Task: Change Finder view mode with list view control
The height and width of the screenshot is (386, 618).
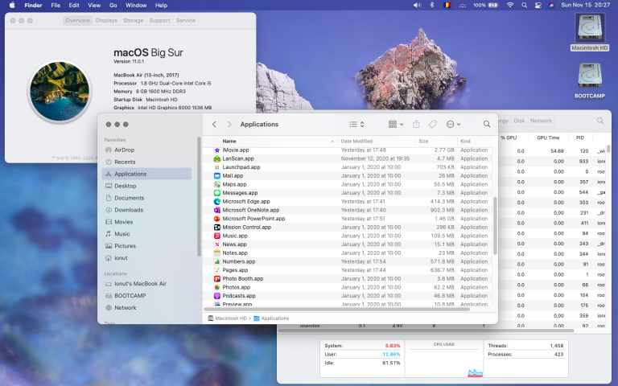Action: tap(356, 124)
